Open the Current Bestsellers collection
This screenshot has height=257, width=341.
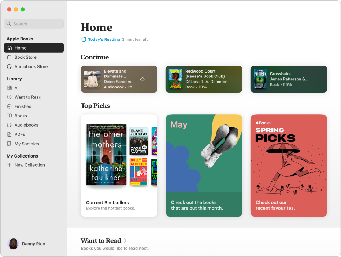(x=119, y=166)
